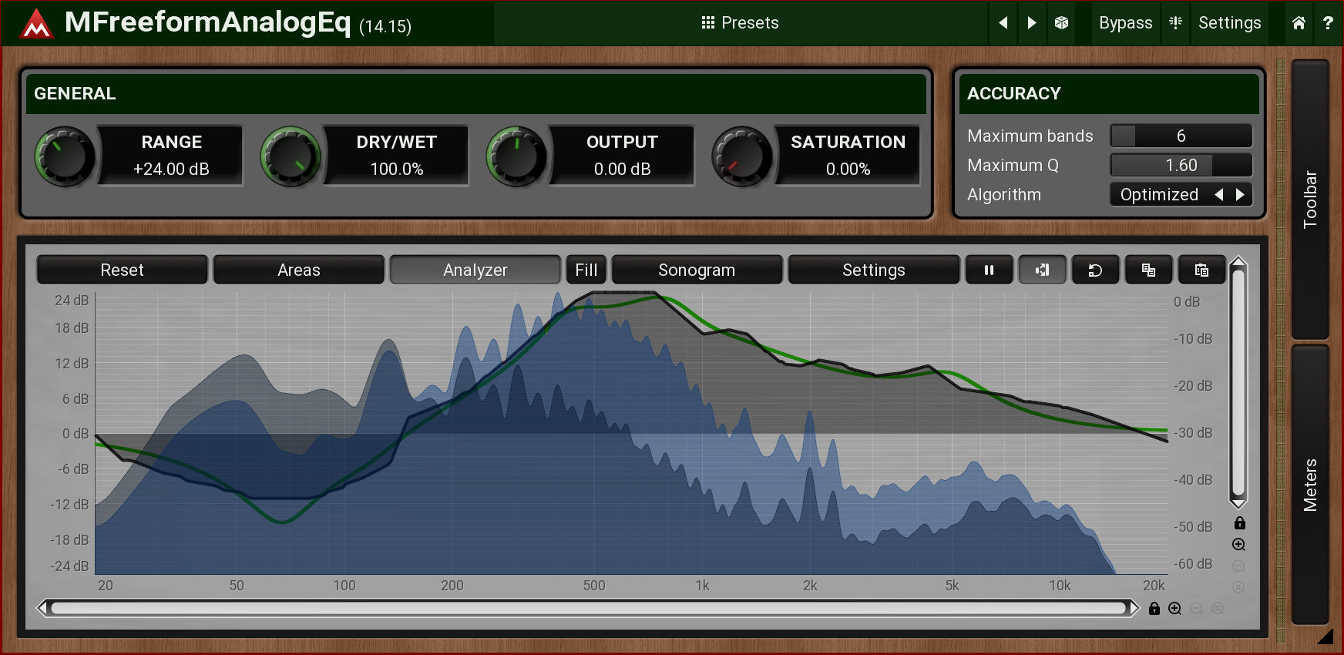Click the Maximum Q slider

[x=1181, y=166]
